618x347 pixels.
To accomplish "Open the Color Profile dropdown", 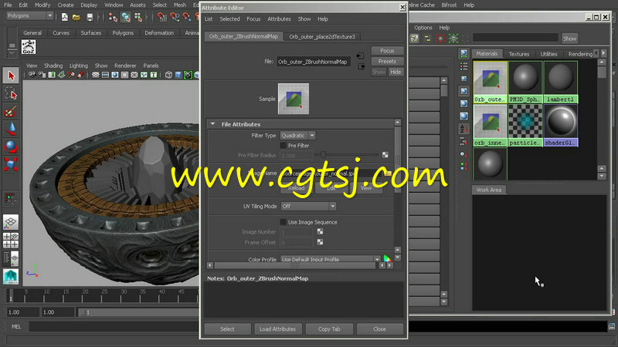I will tap(331, 259).
